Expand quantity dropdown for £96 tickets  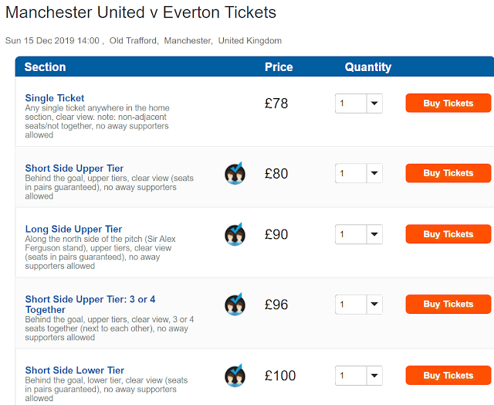pos(358,305)
